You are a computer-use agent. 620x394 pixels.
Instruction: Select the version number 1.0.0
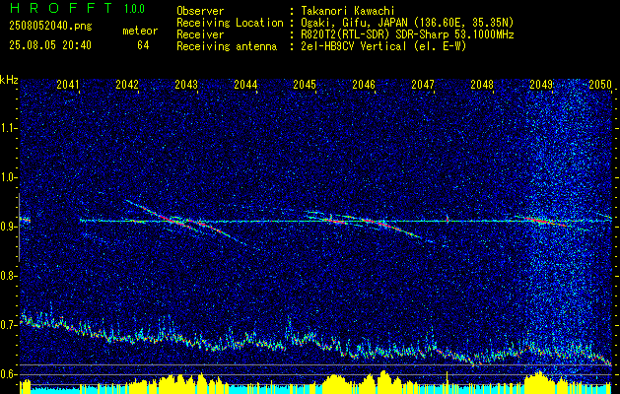(x=134, y=9)
